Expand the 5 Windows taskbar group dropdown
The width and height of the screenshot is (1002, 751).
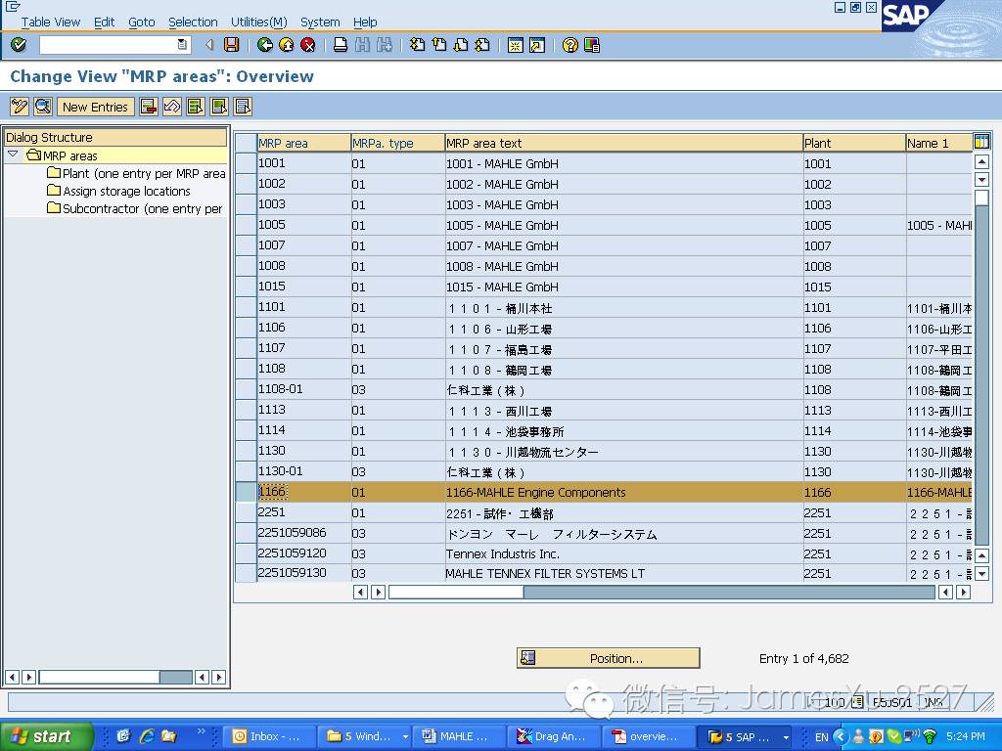pyautogui.click(x=404, y=737)
